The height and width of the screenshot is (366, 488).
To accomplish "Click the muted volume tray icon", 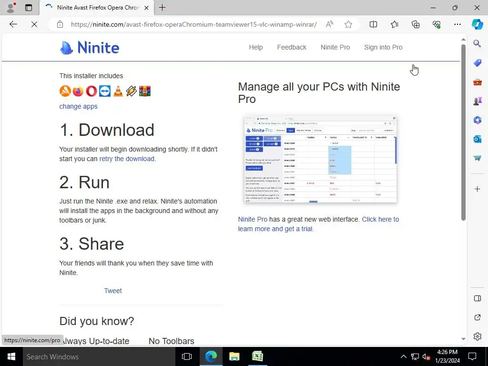I will [x=427, y=356].
